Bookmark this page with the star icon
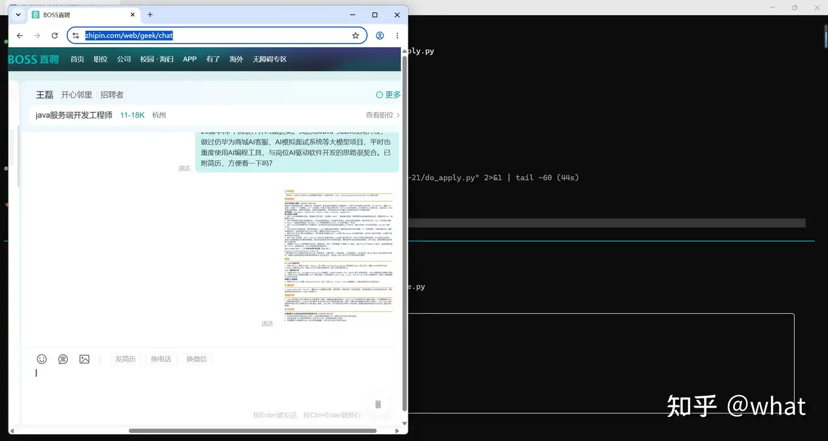 355,36
